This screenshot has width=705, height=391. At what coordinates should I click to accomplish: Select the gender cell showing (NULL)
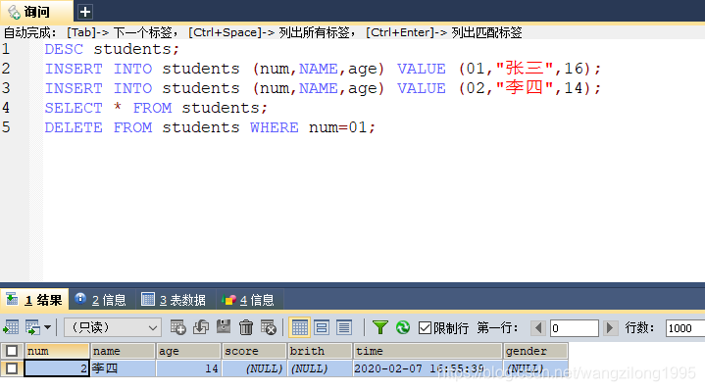tap(535, 368)
